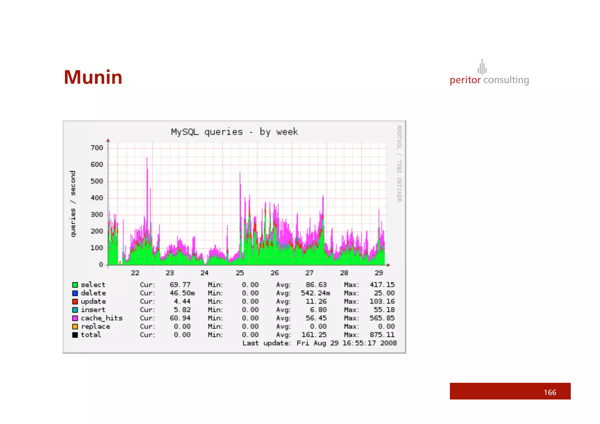600x424 pixels.
Task: Click the red update legend swatch
Action: click(75, 302)
